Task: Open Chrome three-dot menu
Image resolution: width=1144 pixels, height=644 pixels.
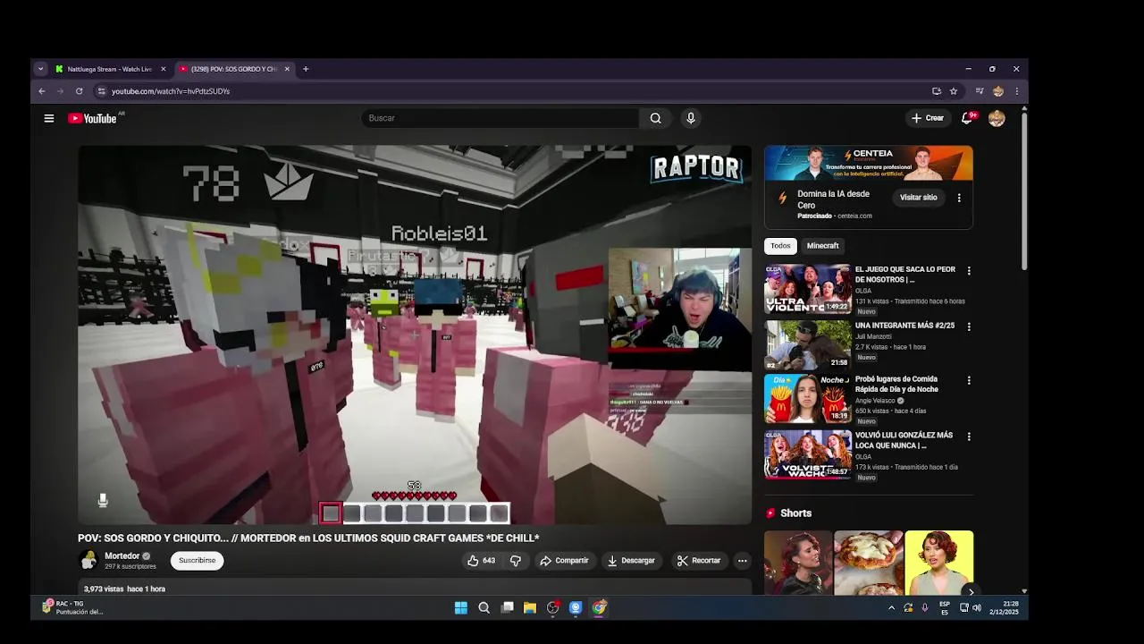Action: coord(1016,91)
